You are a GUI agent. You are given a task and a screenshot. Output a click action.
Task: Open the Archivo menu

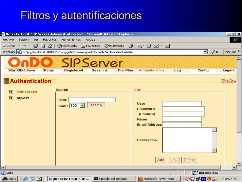8,40
